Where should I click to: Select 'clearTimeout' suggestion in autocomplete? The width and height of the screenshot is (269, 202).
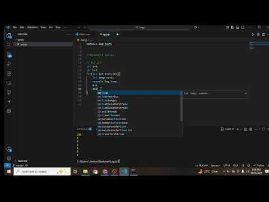[139, 116]
